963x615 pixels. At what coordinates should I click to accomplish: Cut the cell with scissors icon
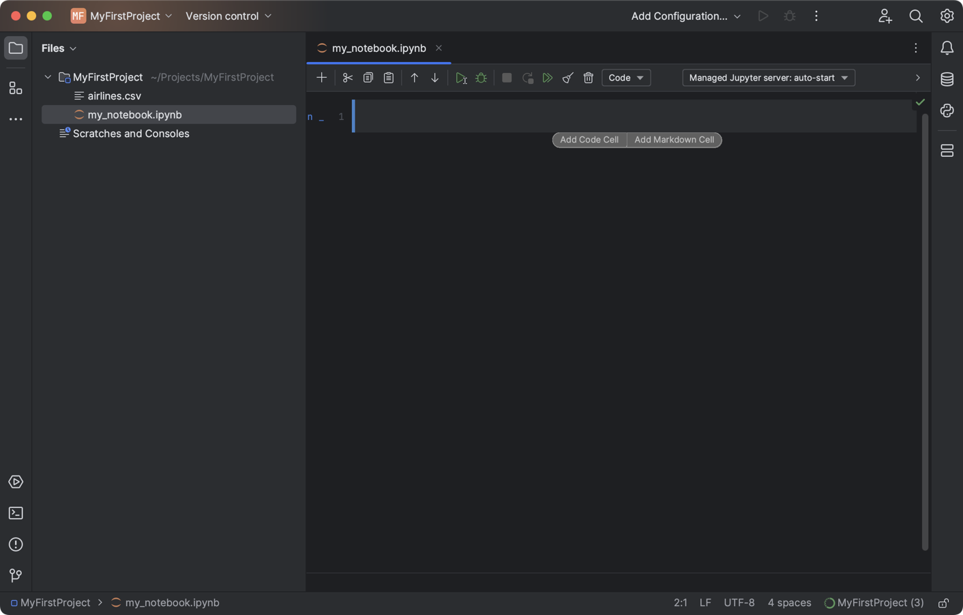click(x=348, y=78)
